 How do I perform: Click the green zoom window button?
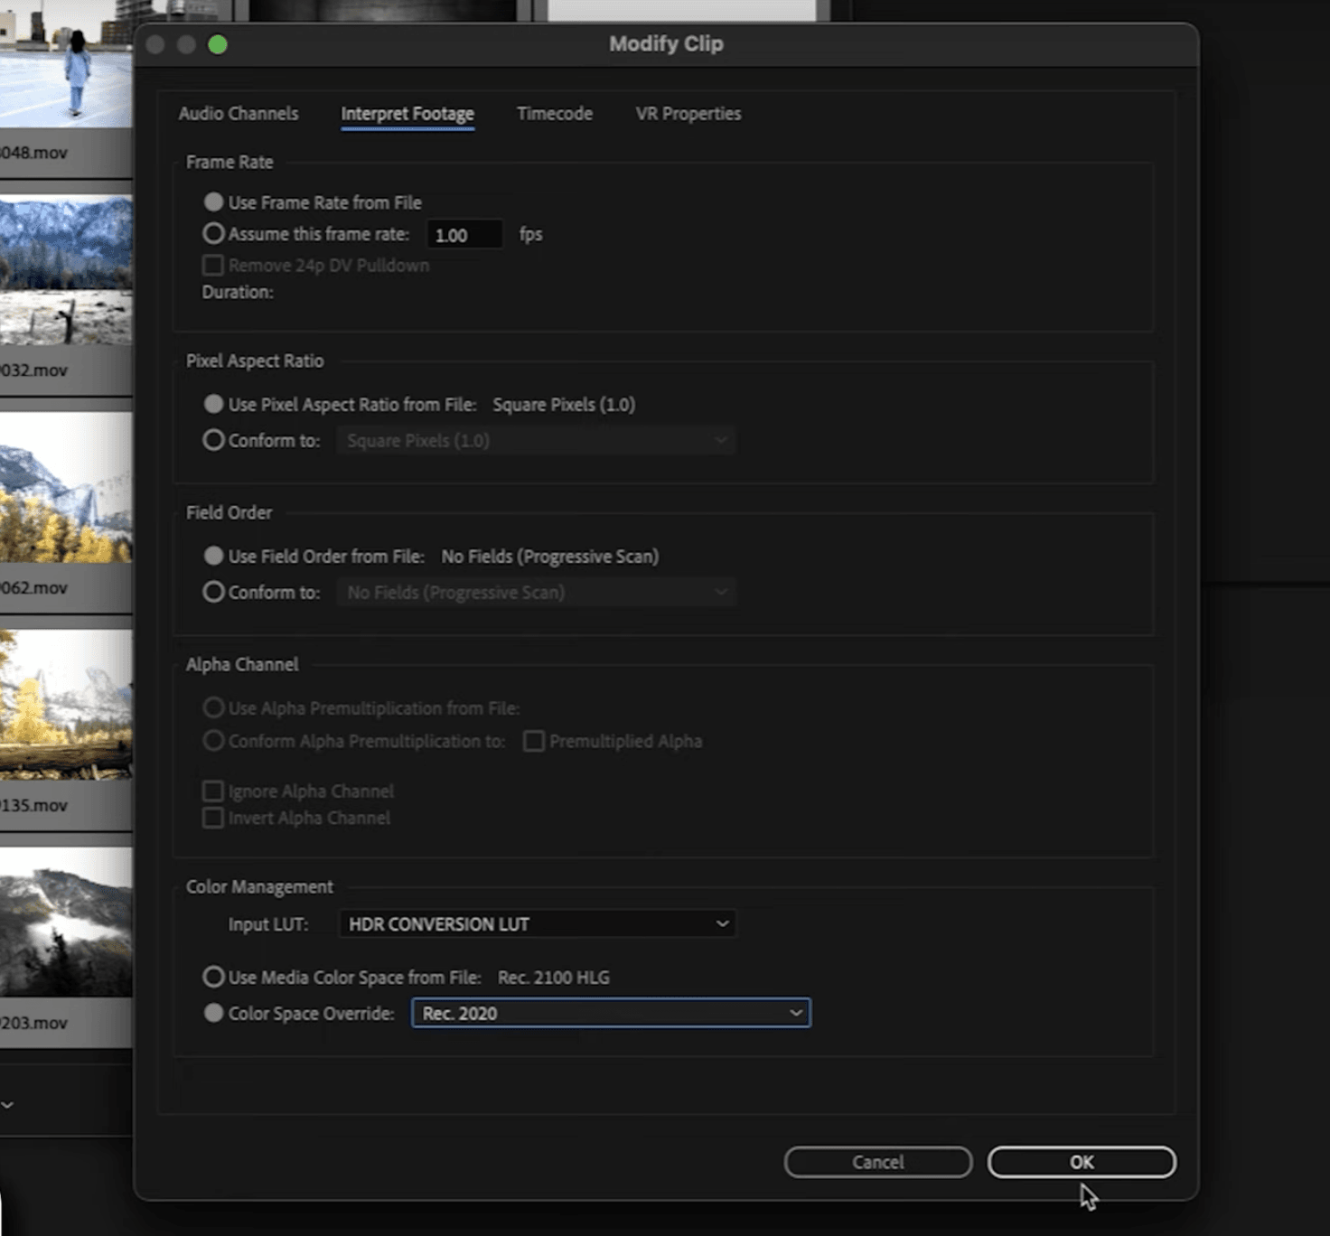pos(218,44)
